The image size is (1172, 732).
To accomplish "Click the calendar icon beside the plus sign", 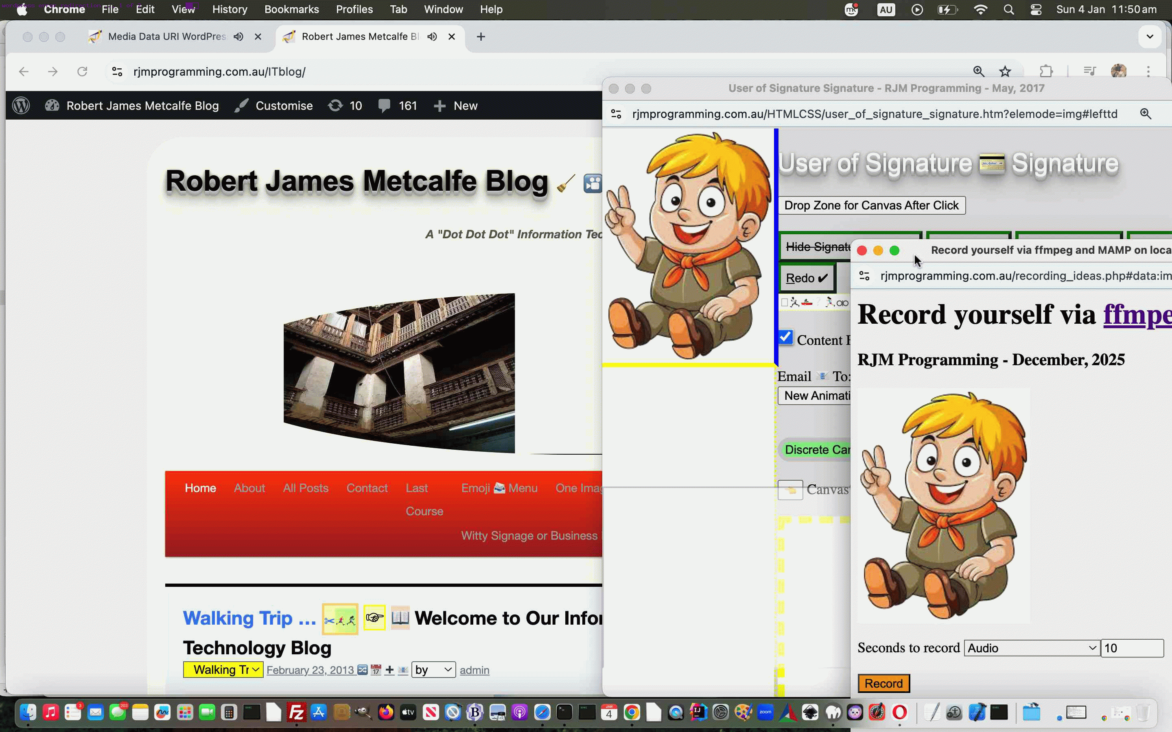I will pyautogui.click(x=377, y=670).
